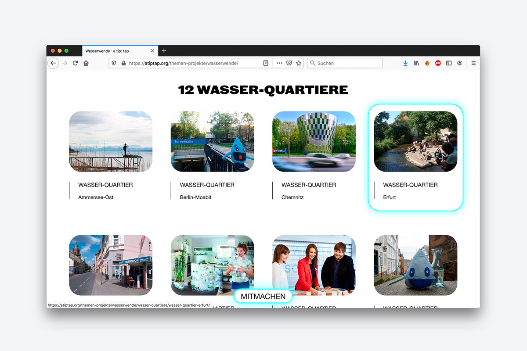Open the Chemnitz tower photo
The image size is (527, 351).
click(314, 141)
